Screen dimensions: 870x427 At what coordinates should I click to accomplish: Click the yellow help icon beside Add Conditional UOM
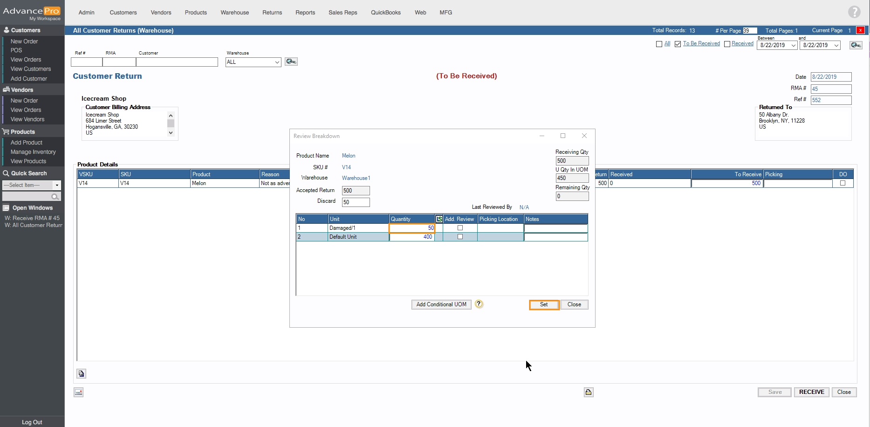pyautogui.click(x=479, y=304)
